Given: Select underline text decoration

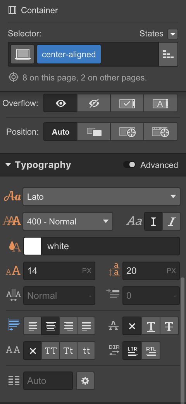Looking at the screenshot, I should (151, 326).
